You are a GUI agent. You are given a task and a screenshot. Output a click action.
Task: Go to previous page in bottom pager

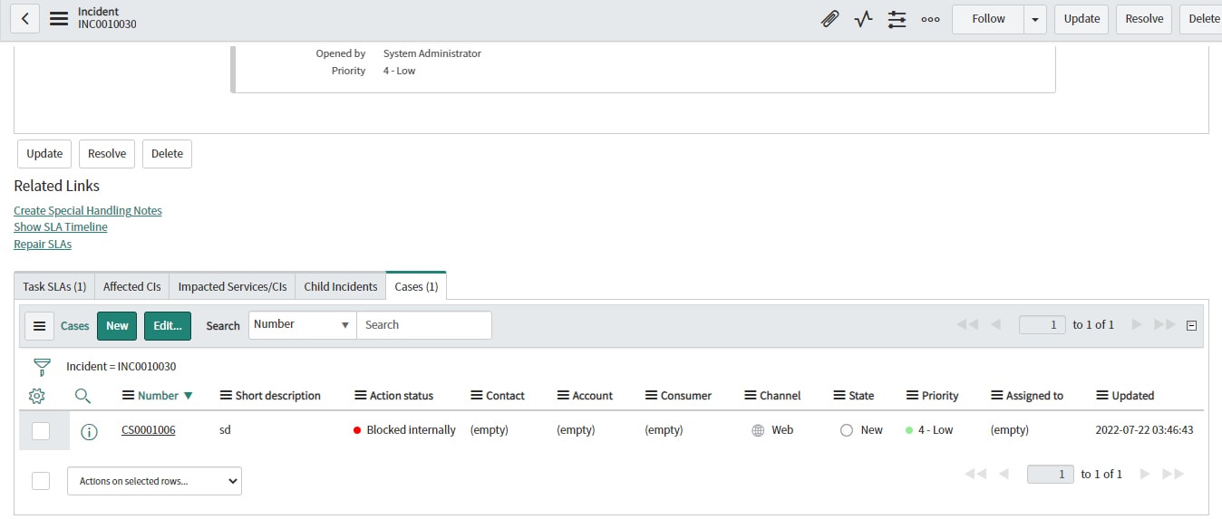[x=1004, y=474]
